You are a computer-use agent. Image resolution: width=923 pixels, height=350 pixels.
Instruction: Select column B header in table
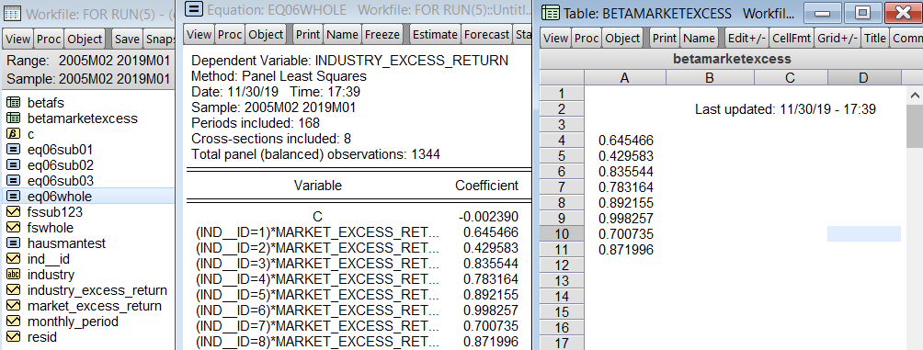click(710, 78)
